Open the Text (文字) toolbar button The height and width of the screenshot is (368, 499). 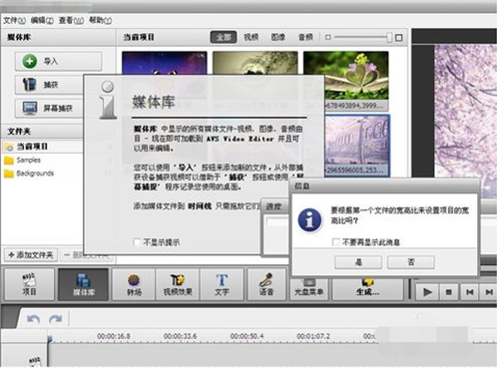(x=222, y=284)
